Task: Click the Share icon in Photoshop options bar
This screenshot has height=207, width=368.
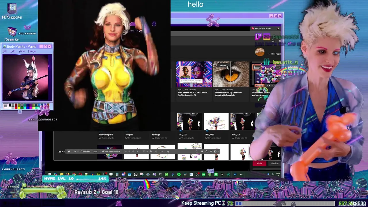Action: tap(197, 152)
